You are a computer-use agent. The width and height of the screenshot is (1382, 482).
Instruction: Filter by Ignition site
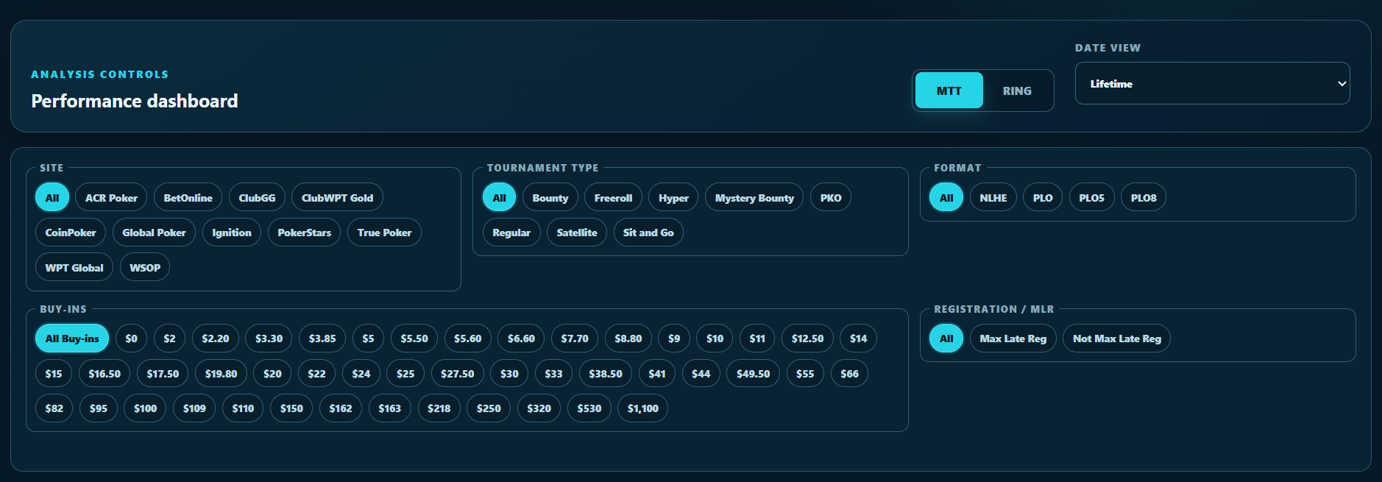[232, 233]
